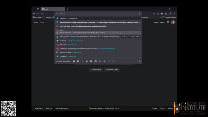Open the Extensions toolbar icon
The image size is (208, 117).
(166, 14)
